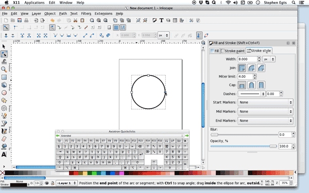Select the Text tool in toolbox
The width and height of the screenshot is (309, 193).
(4, 154)
